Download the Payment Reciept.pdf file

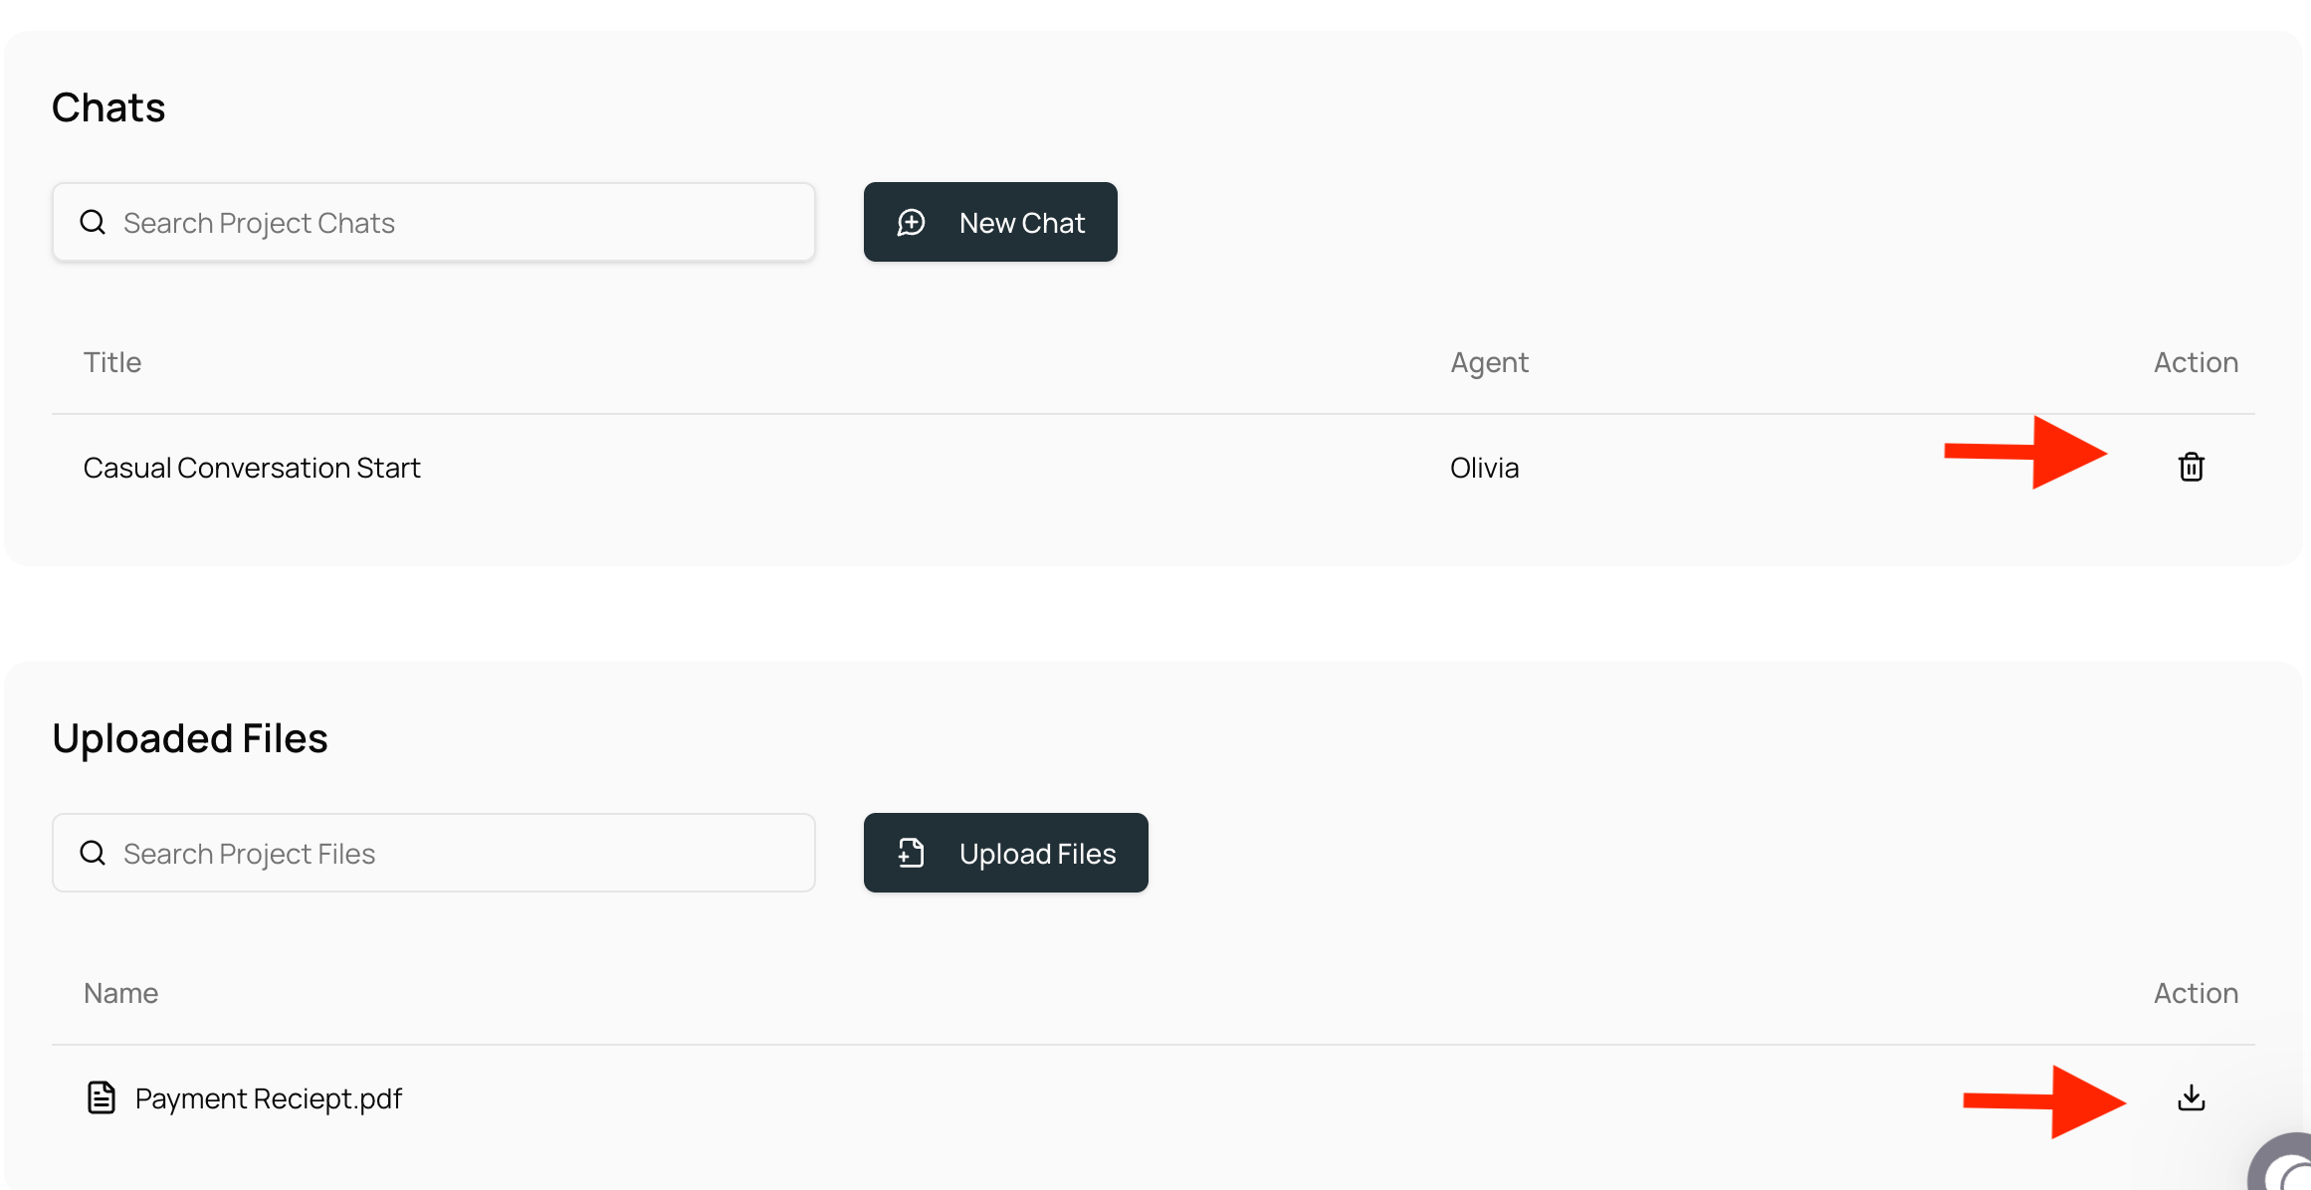(2191, 1097)
